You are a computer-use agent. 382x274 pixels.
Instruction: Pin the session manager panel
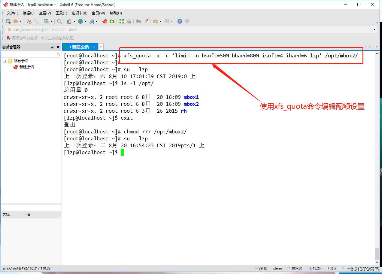(x=52, y=47)
